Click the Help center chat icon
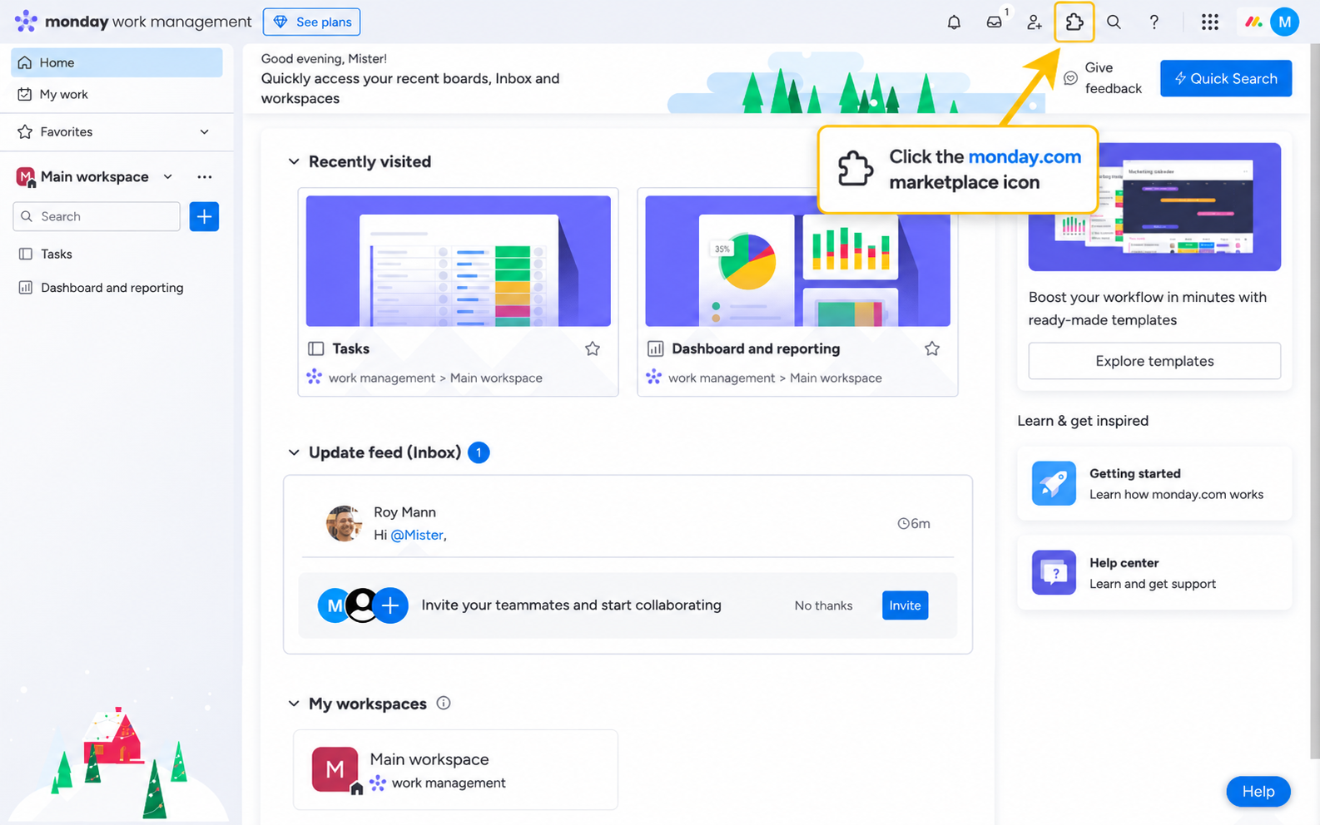Image resolution: width=1320 pixels, height=825 pixels. [x=1054, y=573]
